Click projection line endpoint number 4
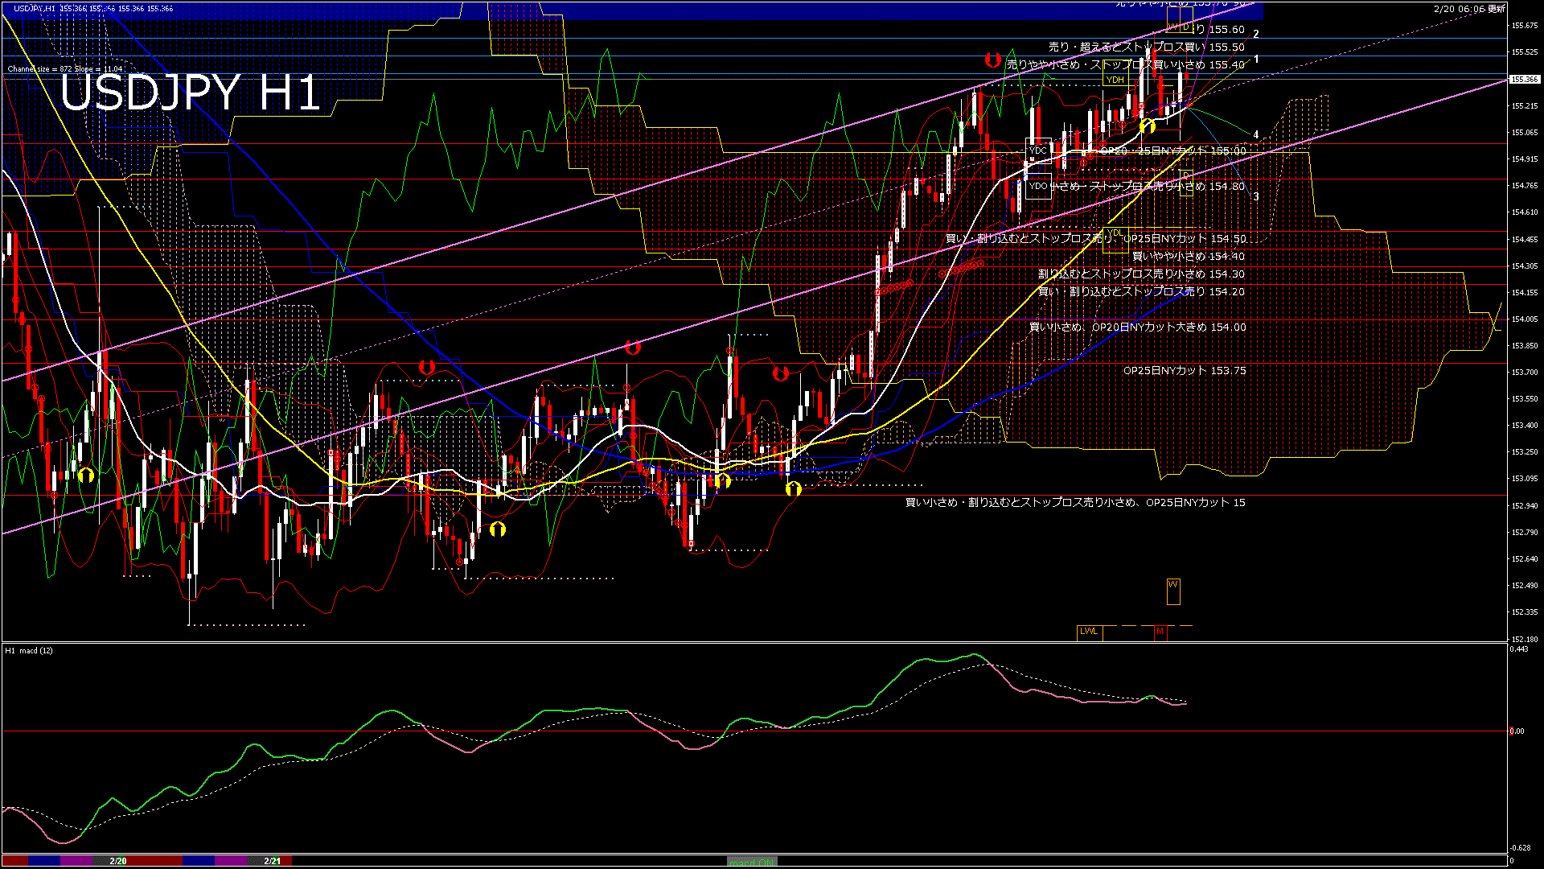Screen dimensions: 1544x869 click(x=1256, y=135)
